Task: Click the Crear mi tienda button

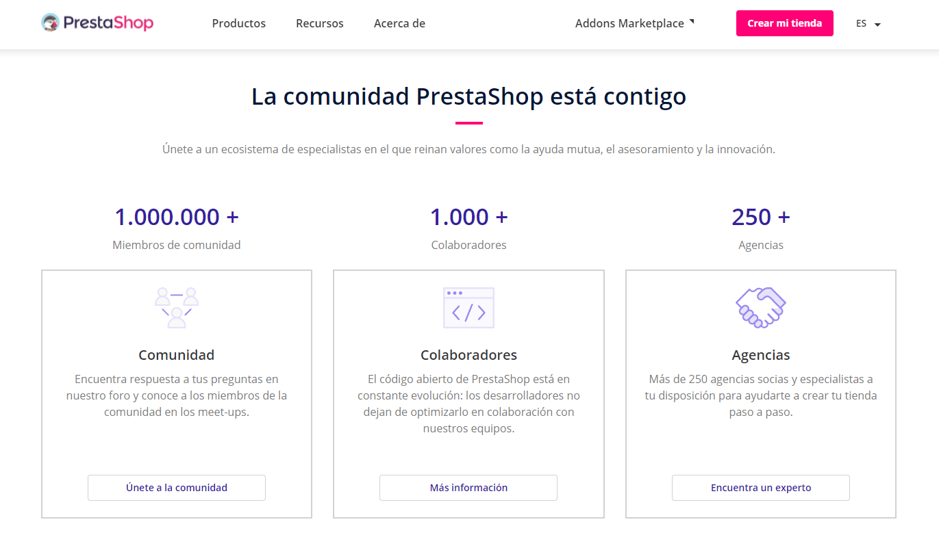Action: (785, 23)
